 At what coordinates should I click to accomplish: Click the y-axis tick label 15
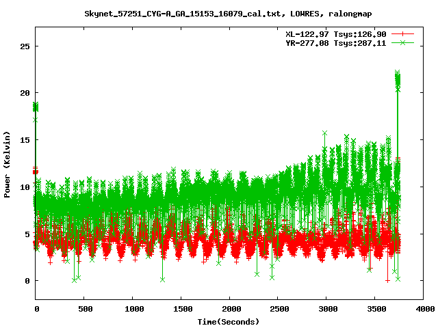point(25,140)
